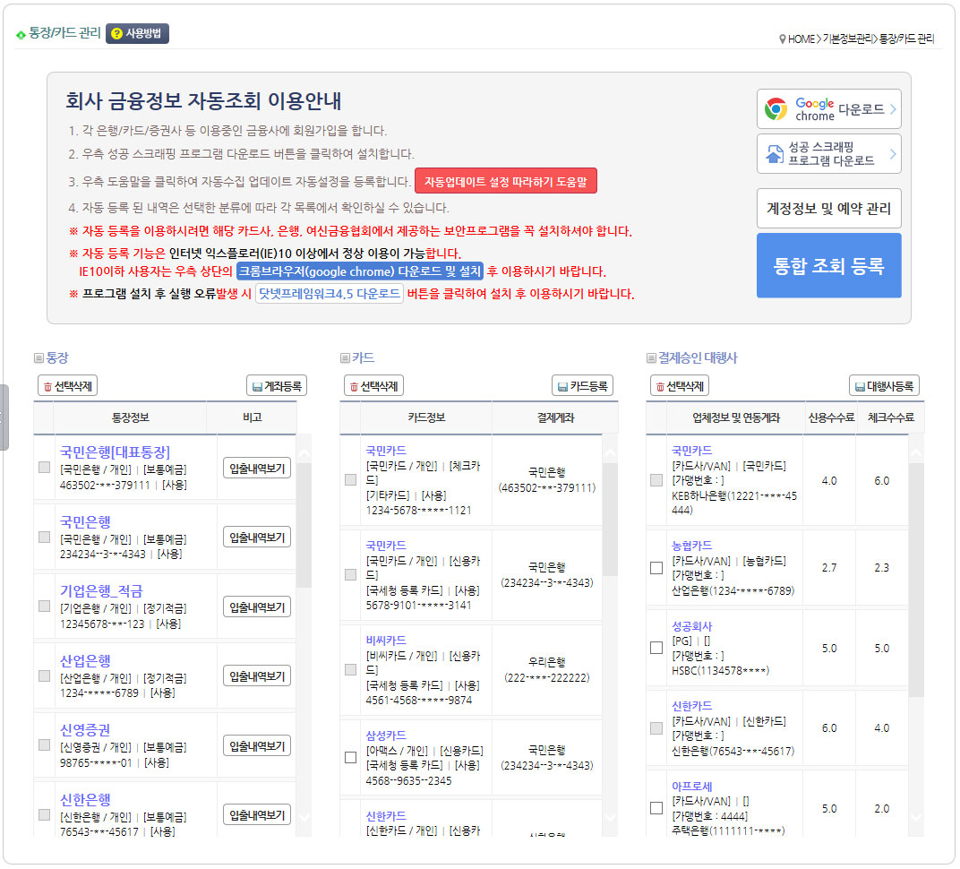Click the 계좌등록 button
The image size is (960, 869).
pos(277,386)
